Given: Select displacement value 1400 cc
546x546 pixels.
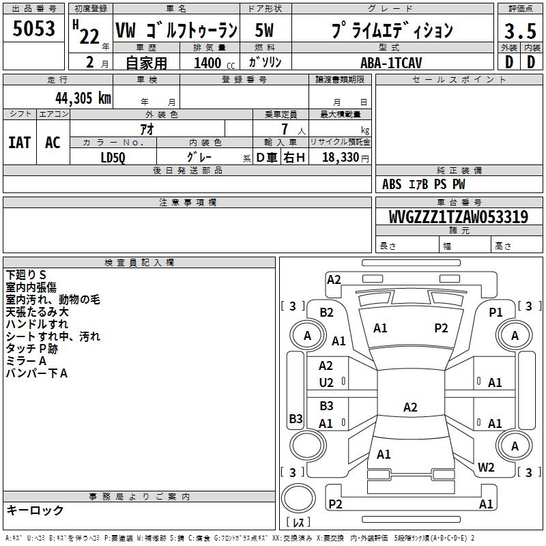Looking at the screenshot, I should coord(214,63).
